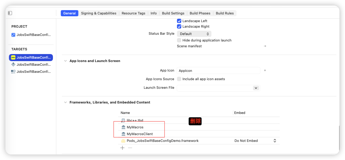Open the Build Rules tab
Image resolution: width=345 pixels, height=160 pixels.
point(225,13)
